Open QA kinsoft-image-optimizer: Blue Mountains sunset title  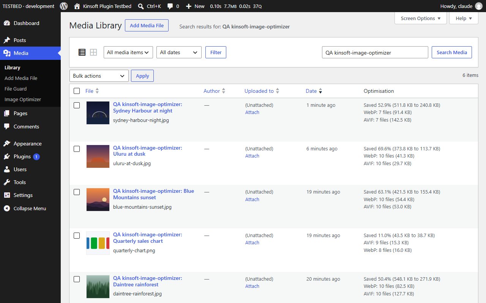coord(153,194)
